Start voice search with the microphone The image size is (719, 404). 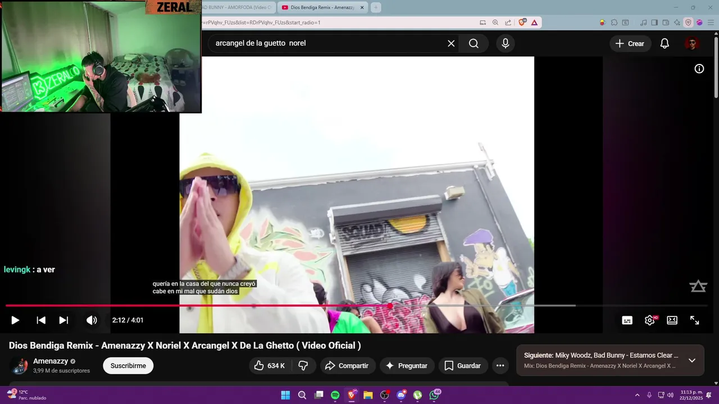(506, 43)
